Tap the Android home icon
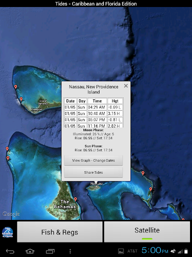 click(x=30, y=251)
